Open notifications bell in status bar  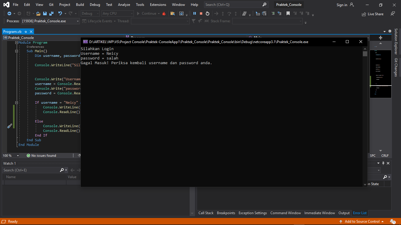(x=392, y=221)
